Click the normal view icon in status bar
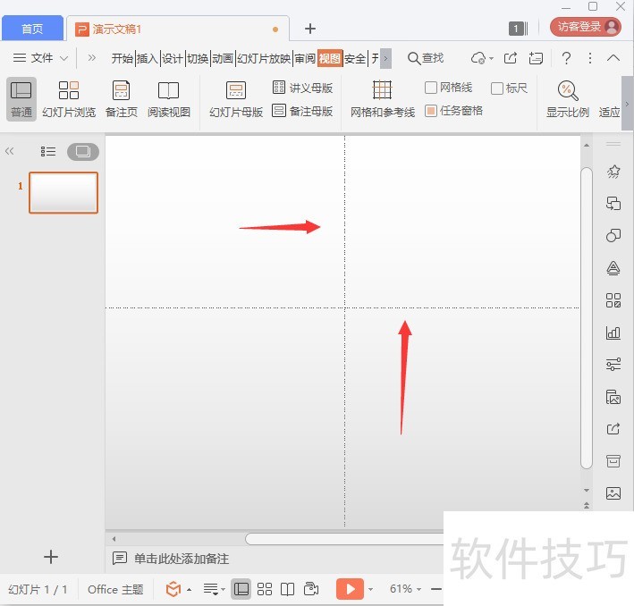634x606 pixels. (x=241, y=589)
